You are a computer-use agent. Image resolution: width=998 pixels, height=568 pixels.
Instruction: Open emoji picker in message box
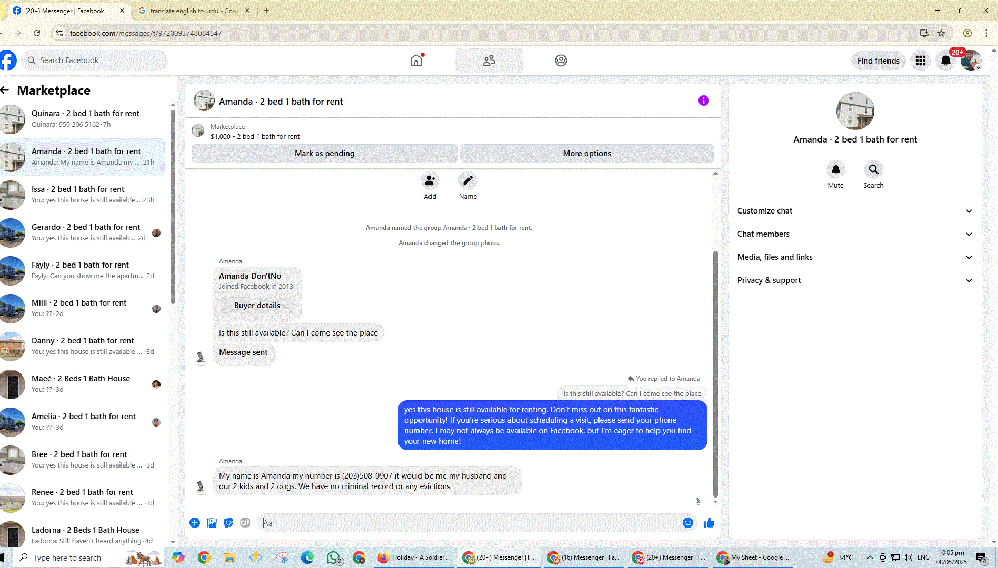(687, 523)
